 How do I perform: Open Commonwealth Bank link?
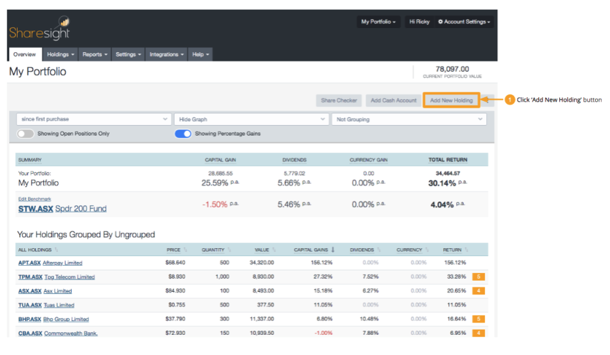[x=71, y=334]
